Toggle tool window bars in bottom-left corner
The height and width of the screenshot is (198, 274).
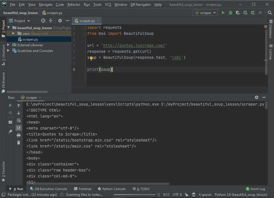point(3,194)
